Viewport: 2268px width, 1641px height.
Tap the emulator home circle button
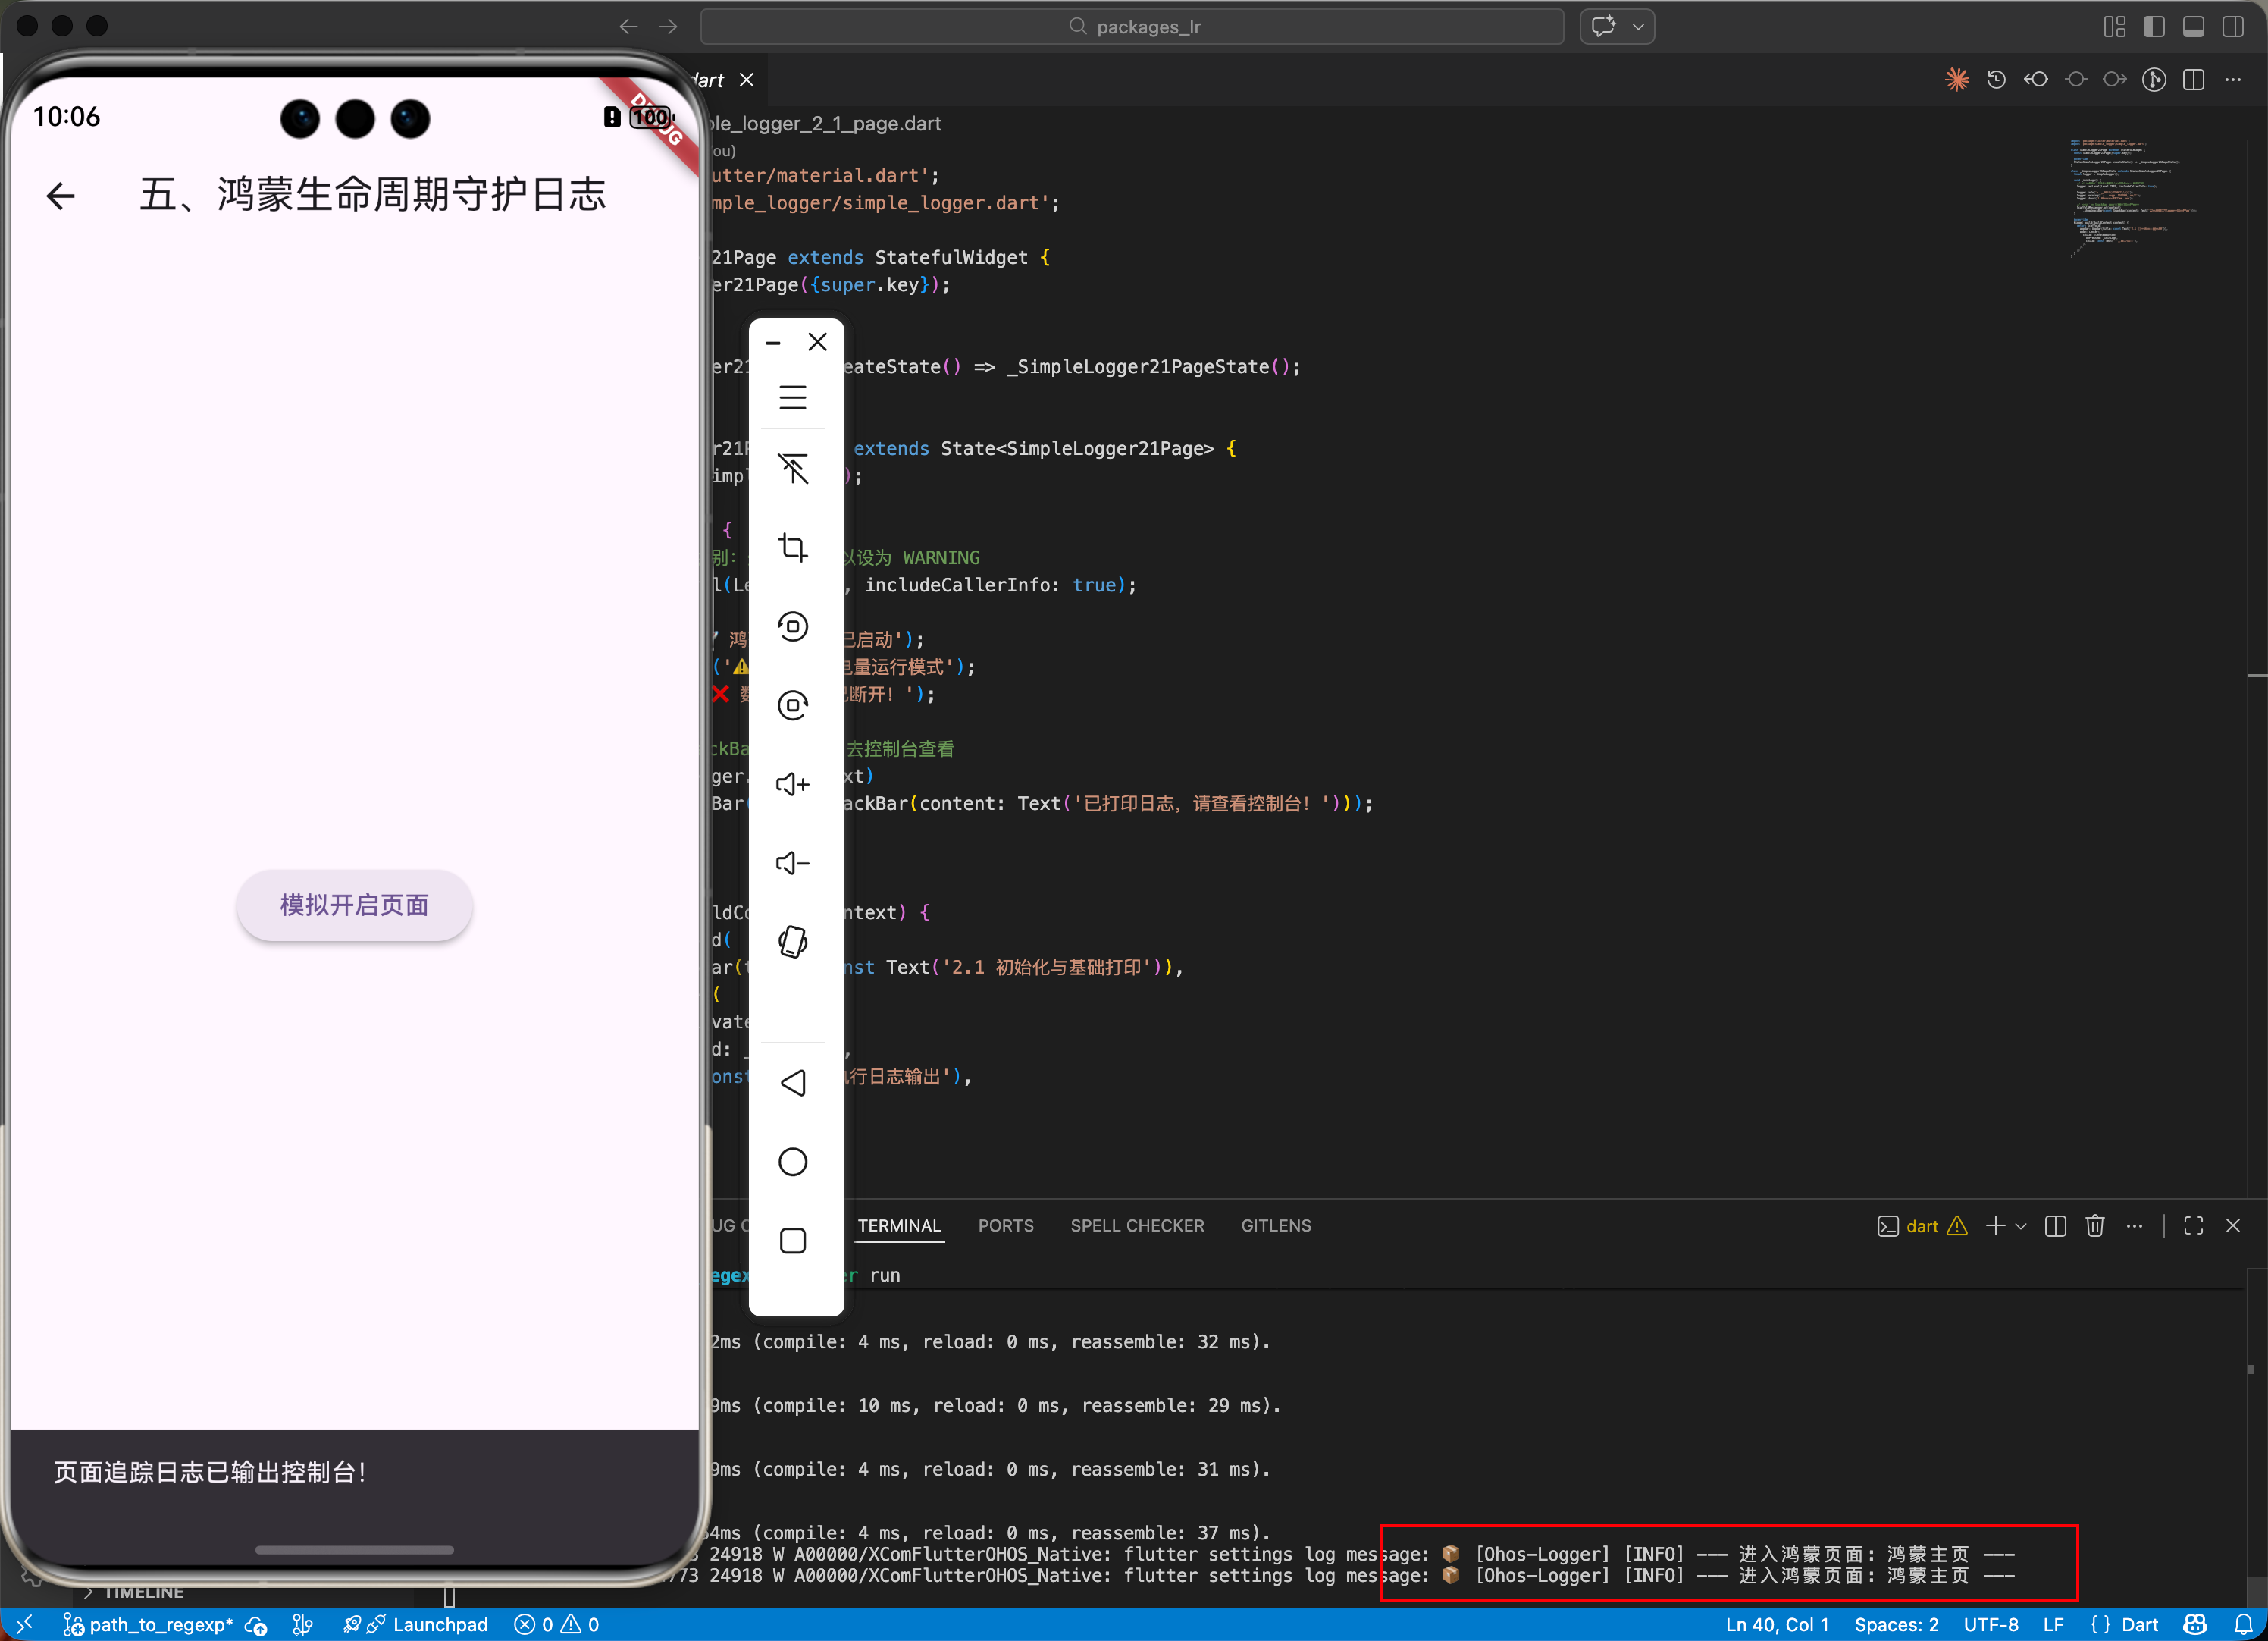point(793,1162)
